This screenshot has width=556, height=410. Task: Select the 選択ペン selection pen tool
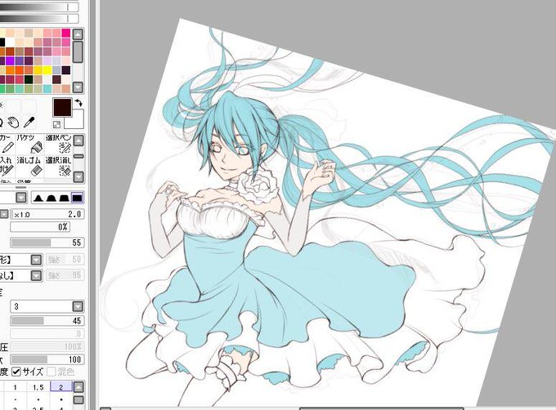click(59, 144)
